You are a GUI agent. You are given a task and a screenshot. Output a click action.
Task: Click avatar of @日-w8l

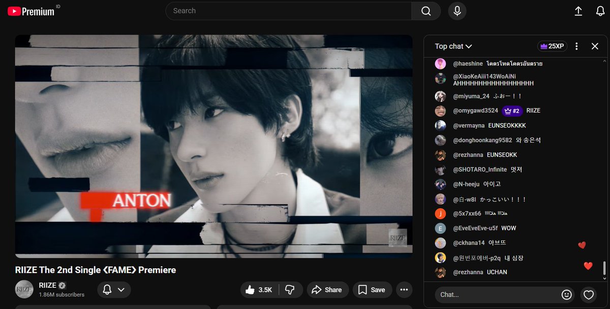tap(440, 199)
